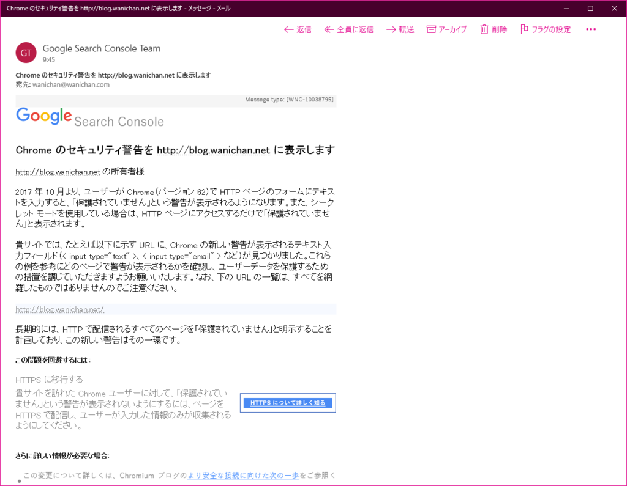Viewport: 627px width, 486px height.
Task: Open より安全な接続に向けた次の一歩 link
Action: pyautogui.click(x=242, y=475)
